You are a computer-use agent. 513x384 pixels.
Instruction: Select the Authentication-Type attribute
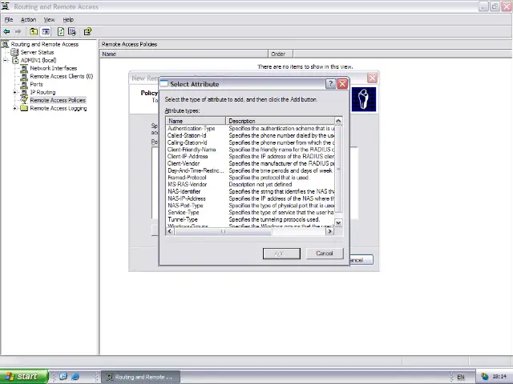point(191,129)
